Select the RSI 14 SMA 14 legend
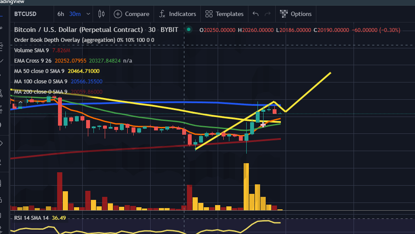This screenshot has height=234, width=415. 32,218
